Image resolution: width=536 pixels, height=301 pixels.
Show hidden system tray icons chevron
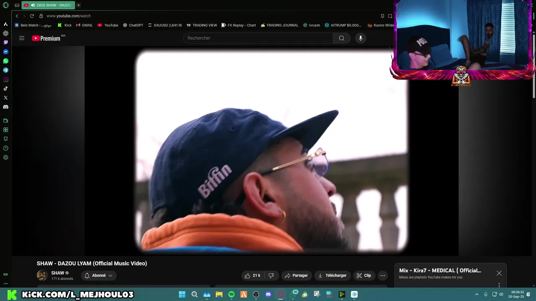tap(477, 294)
